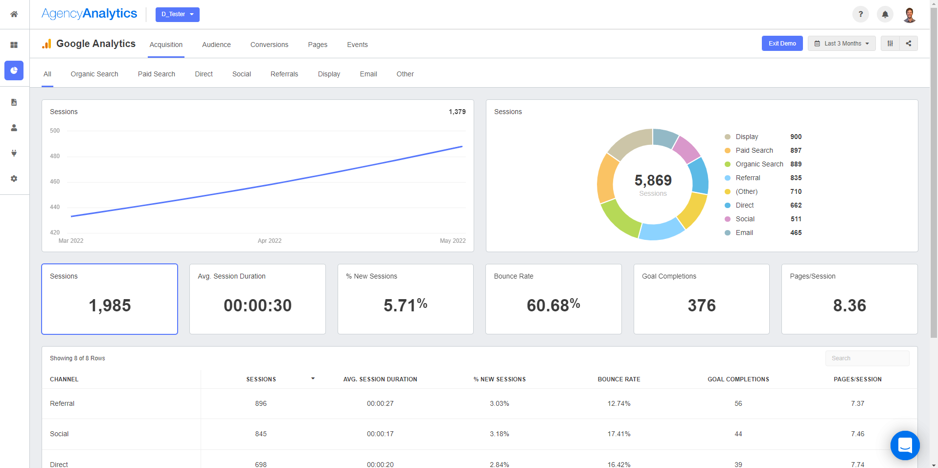The width and height of the screenshot is (938, 468).
Task: Click the Social row in table
Action: click(480, 434)
